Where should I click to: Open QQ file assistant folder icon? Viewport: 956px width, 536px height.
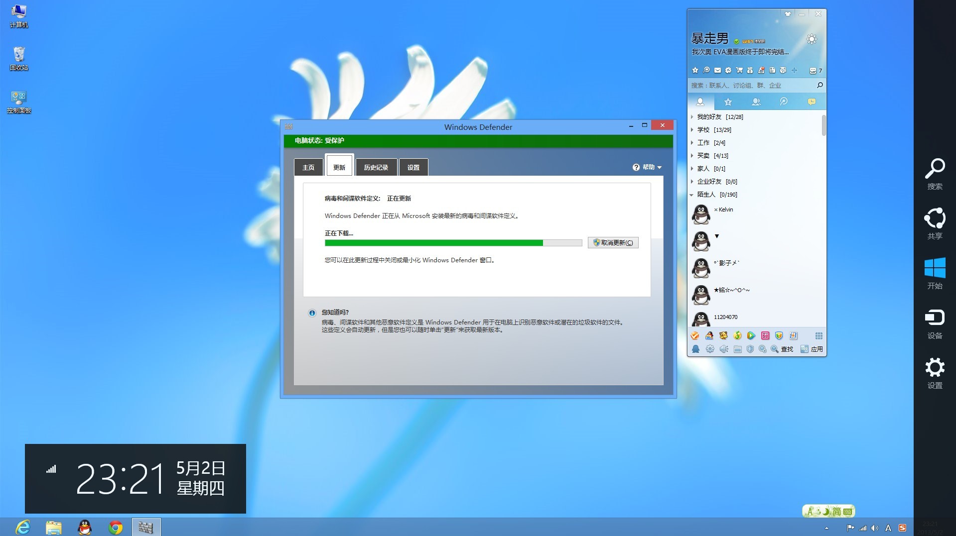[x=738, y=349]
